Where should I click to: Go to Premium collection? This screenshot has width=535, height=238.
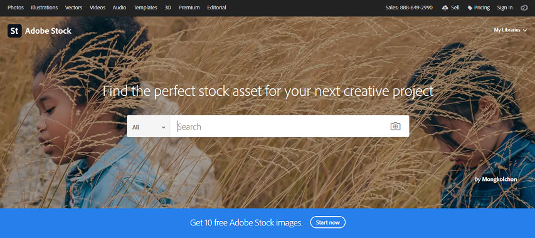coord(189,8)
